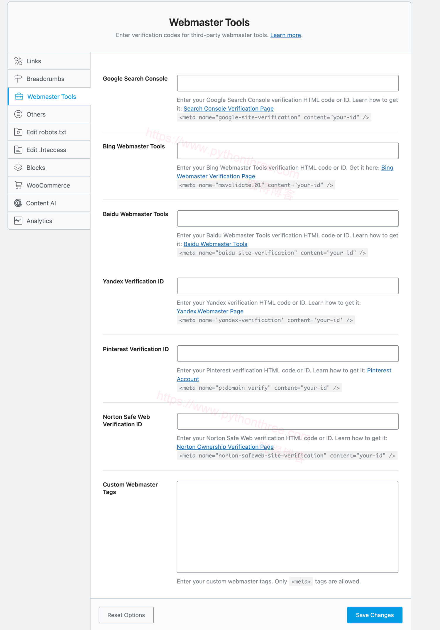Click the Blocks cube icon
This screenshot has width=440, height=630.
point(18,168)
